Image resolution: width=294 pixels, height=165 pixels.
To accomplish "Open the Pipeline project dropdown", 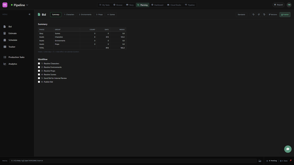I will [19, 5].
